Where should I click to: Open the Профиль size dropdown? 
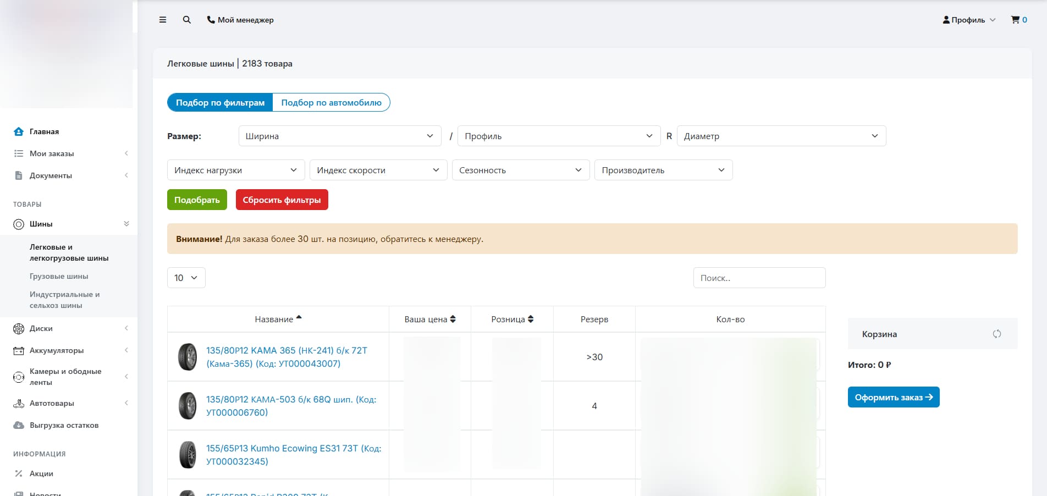[559, 136]
